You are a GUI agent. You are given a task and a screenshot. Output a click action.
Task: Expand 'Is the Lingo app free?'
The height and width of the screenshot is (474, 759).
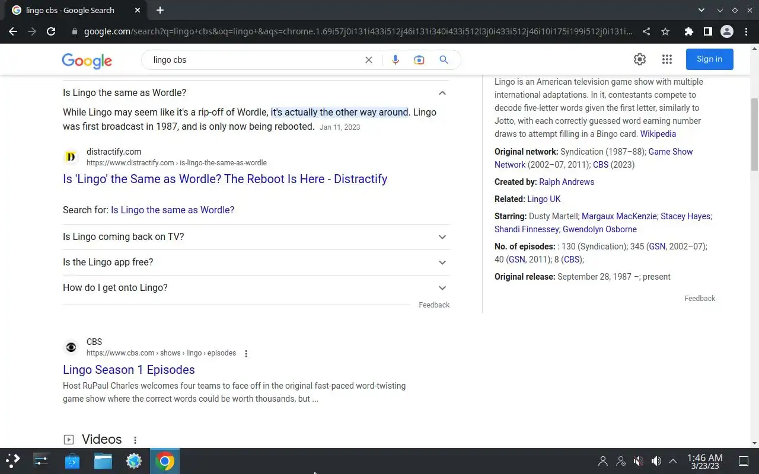pyautogui.click(x=256, y=262)
